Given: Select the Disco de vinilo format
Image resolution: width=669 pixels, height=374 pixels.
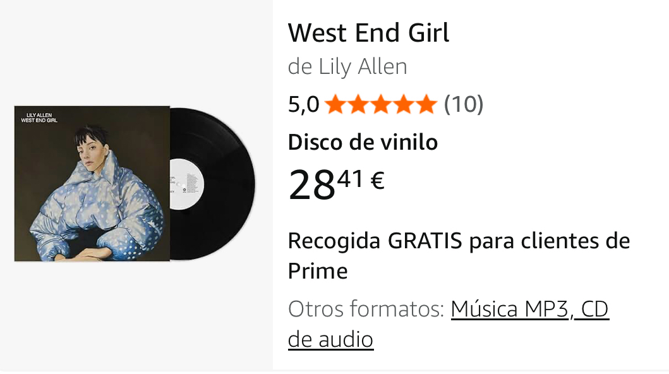Looking at the screenshot, I should click(363, 142).
